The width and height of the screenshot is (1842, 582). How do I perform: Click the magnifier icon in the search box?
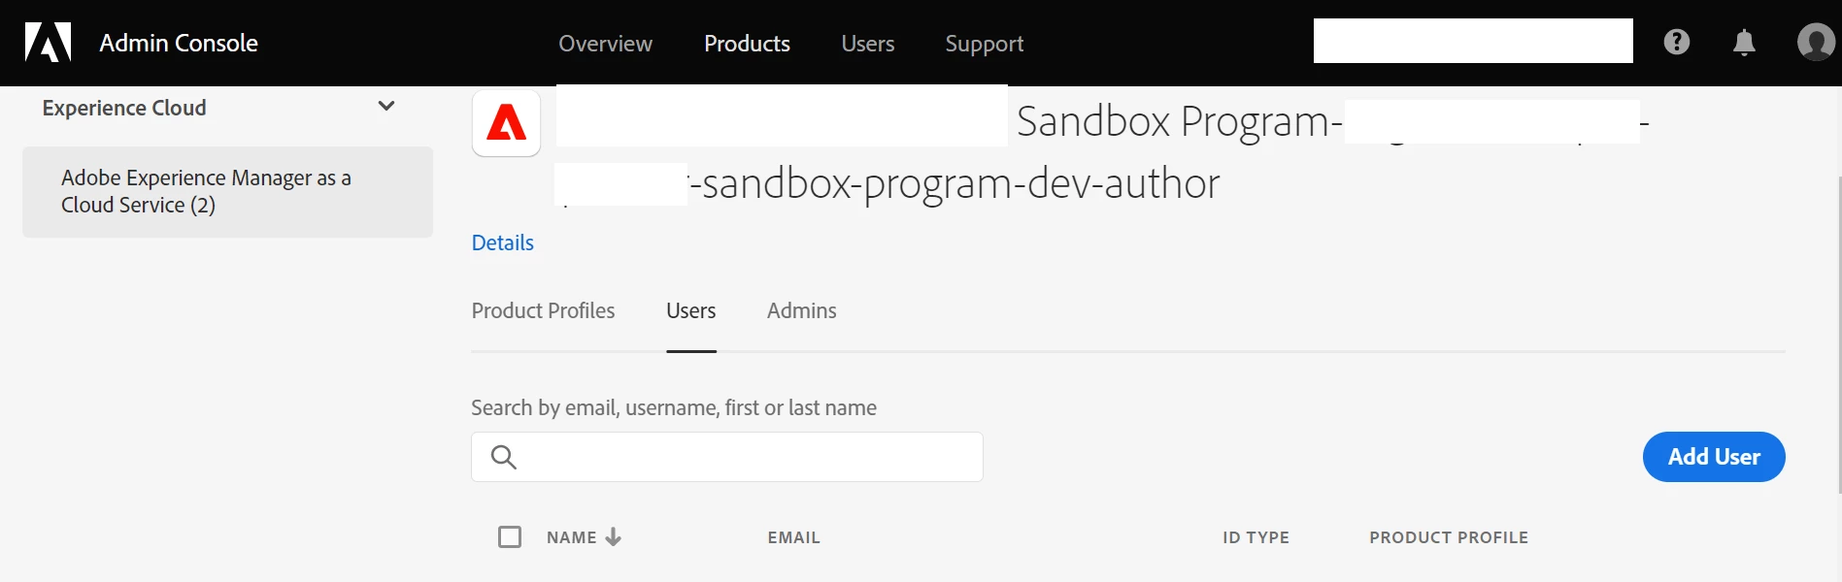click(503, 457)
